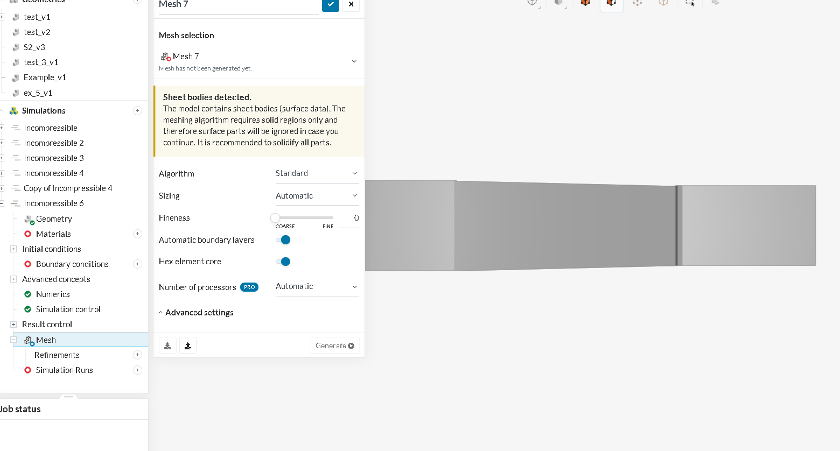Open the Sizing dropdown showing Automatic
The image size is (840, 451).
point(317,195)
